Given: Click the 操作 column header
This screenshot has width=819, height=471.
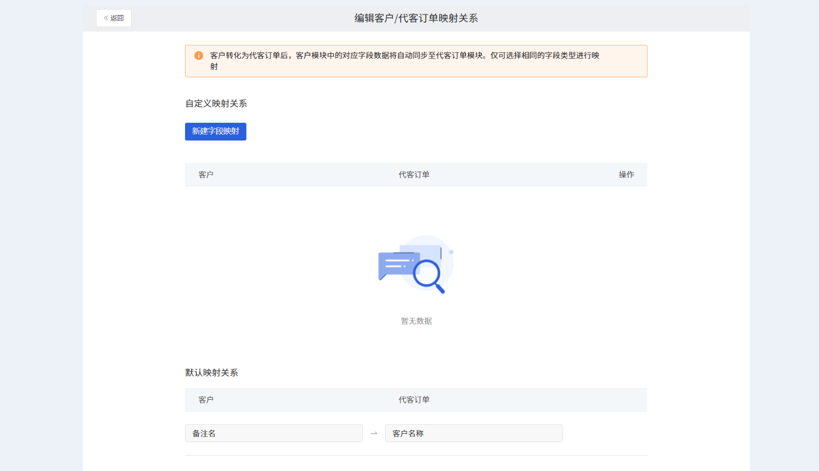Looking at the screenshot, I should click(626, 174).
